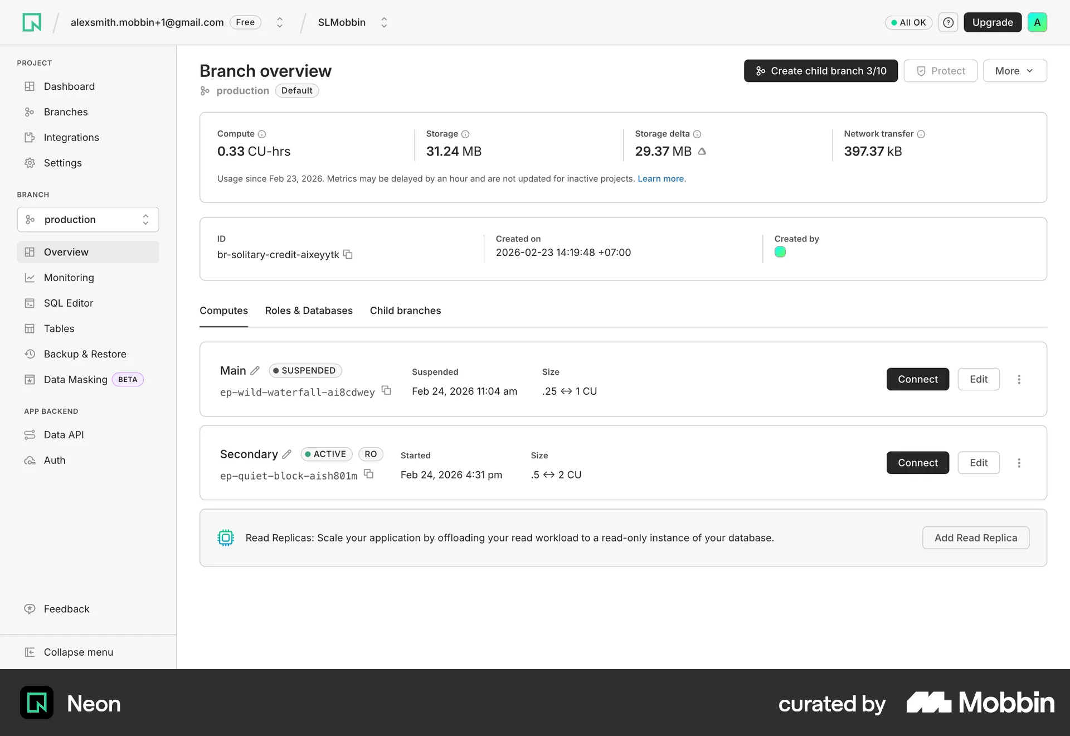
Task: Copy the branch ID br-solitary-credit-aixeyytk
Action: click(x=348, y=254)
